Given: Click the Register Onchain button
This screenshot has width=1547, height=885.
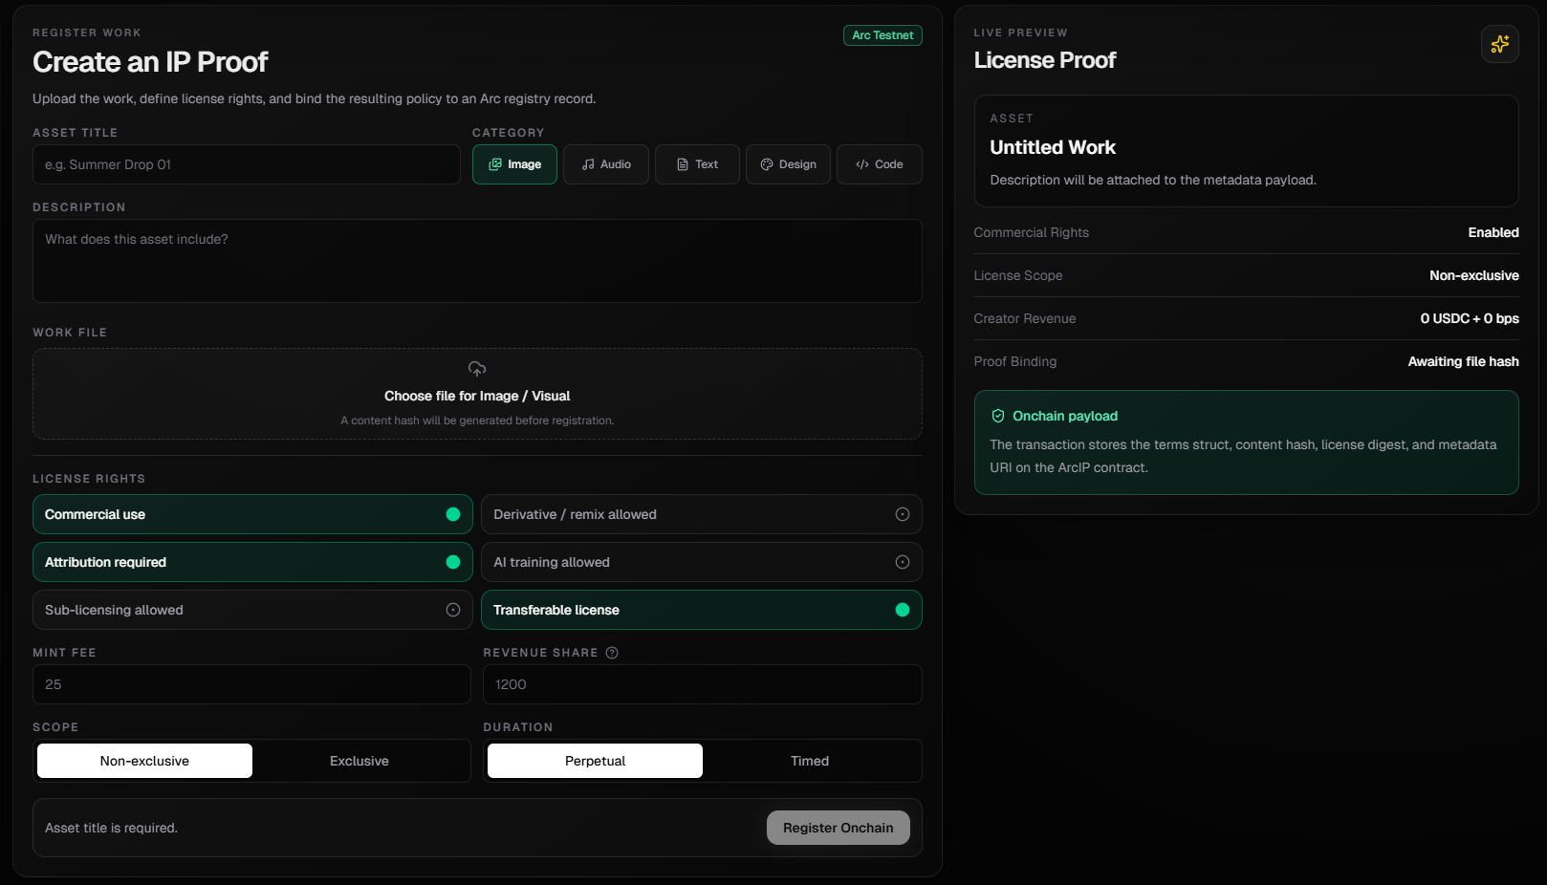Looking at the screenshot, I should 838,827.
